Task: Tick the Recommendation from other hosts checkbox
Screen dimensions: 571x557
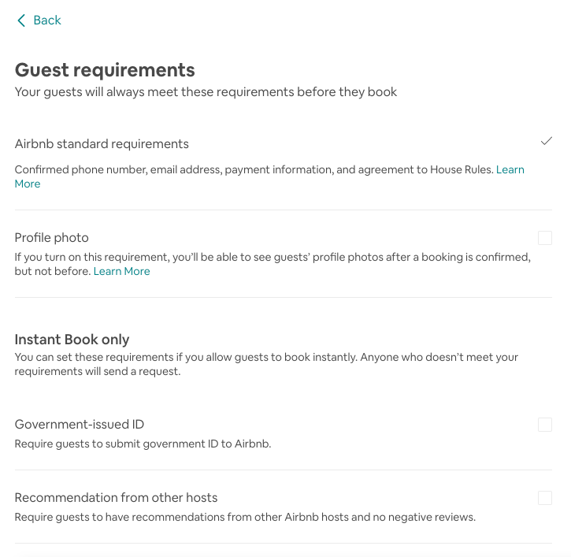Action: 545,498
